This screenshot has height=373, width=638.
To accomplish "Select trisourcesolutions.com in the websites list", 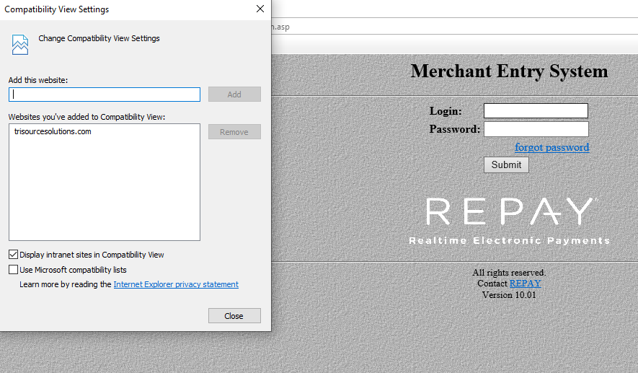I will [x=53, y=131].
